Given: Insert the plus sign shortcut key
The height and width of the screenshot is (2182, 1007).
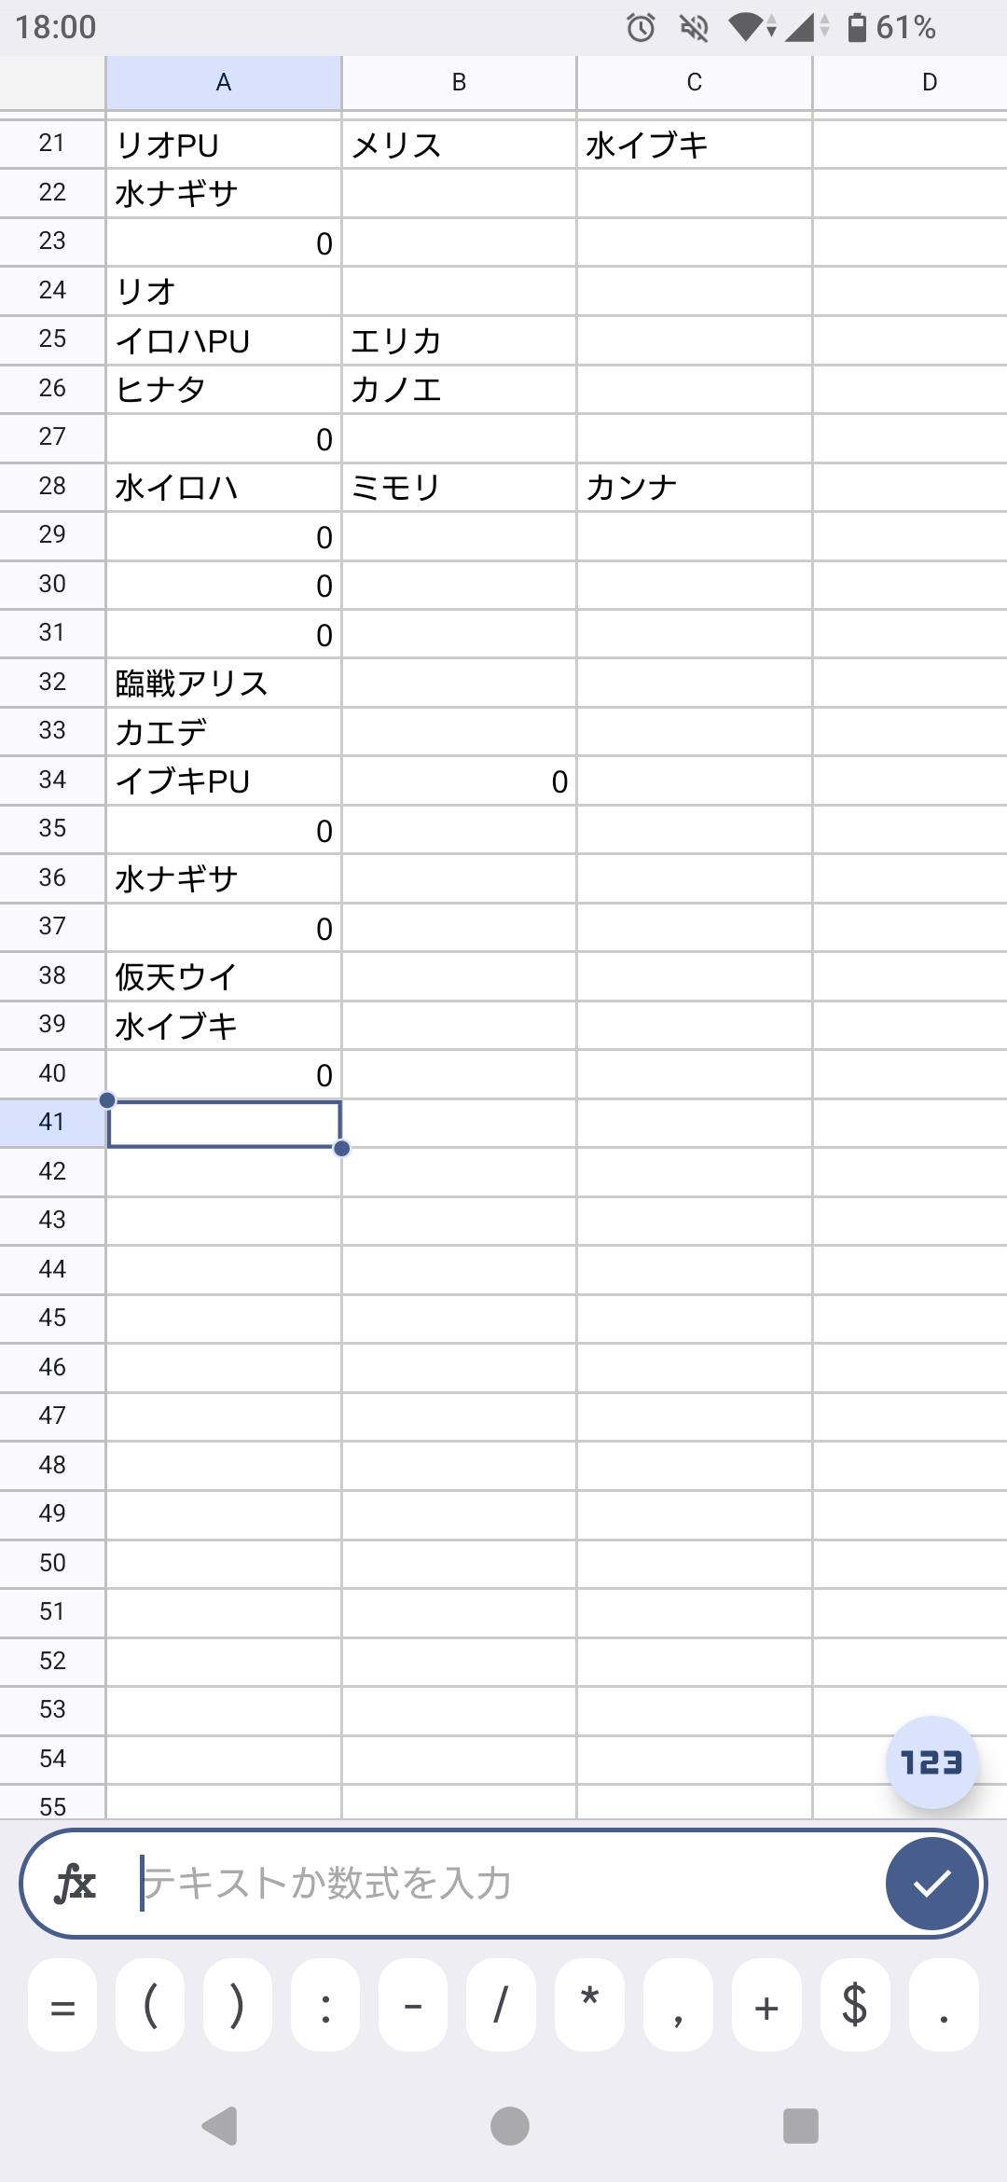Looking at the screenshot, I should pos(766,2005).
